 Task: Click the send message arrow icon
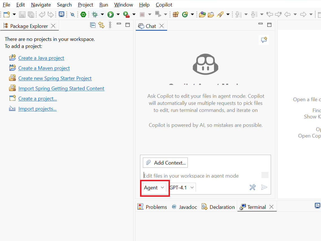(264, 187)
